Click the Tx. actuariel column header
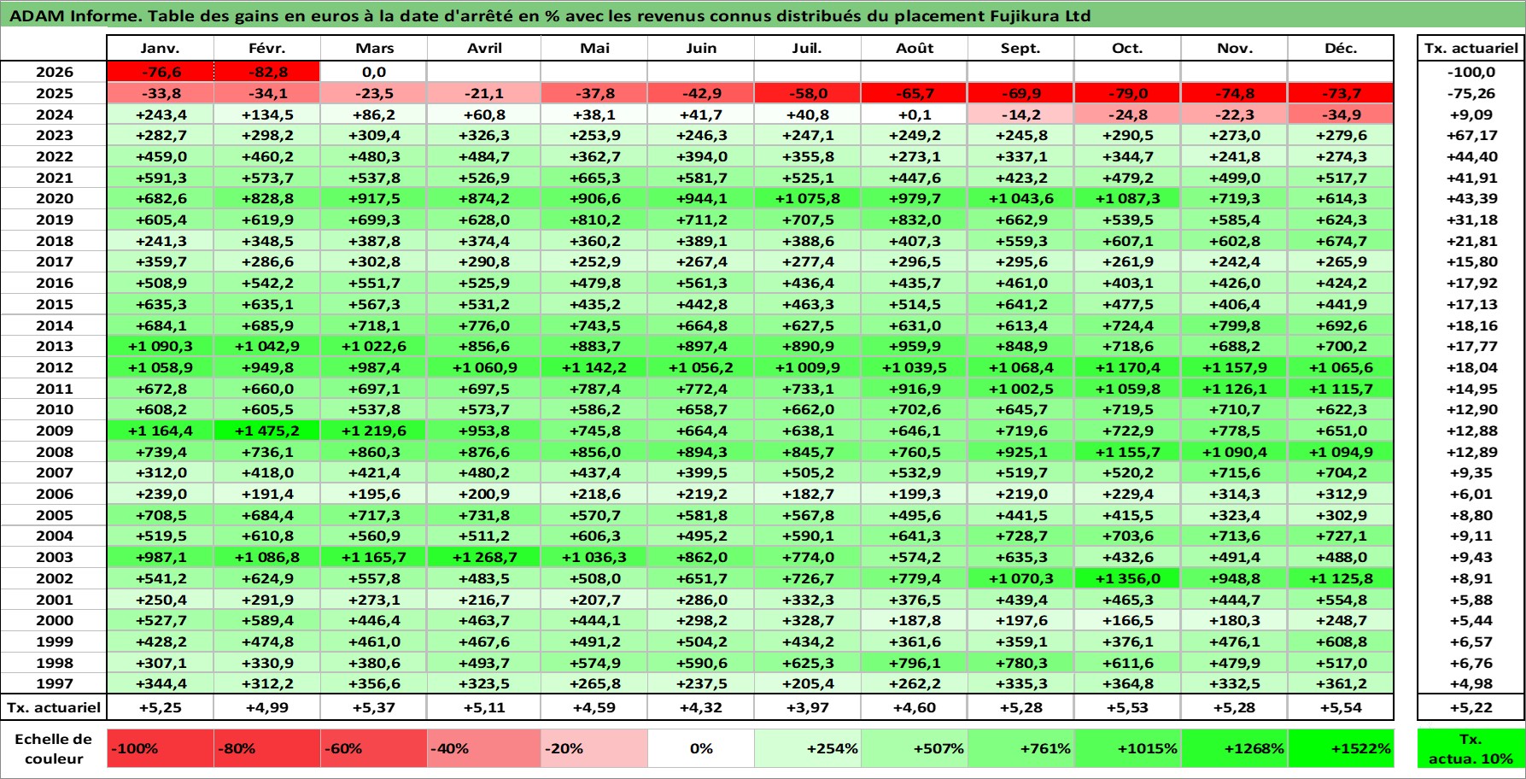The width and height of the screenshot is (1526, 779). [x=1470, y=48]
